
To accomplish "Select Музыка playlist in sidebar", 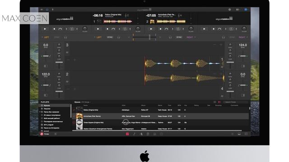I will [55, 106].
